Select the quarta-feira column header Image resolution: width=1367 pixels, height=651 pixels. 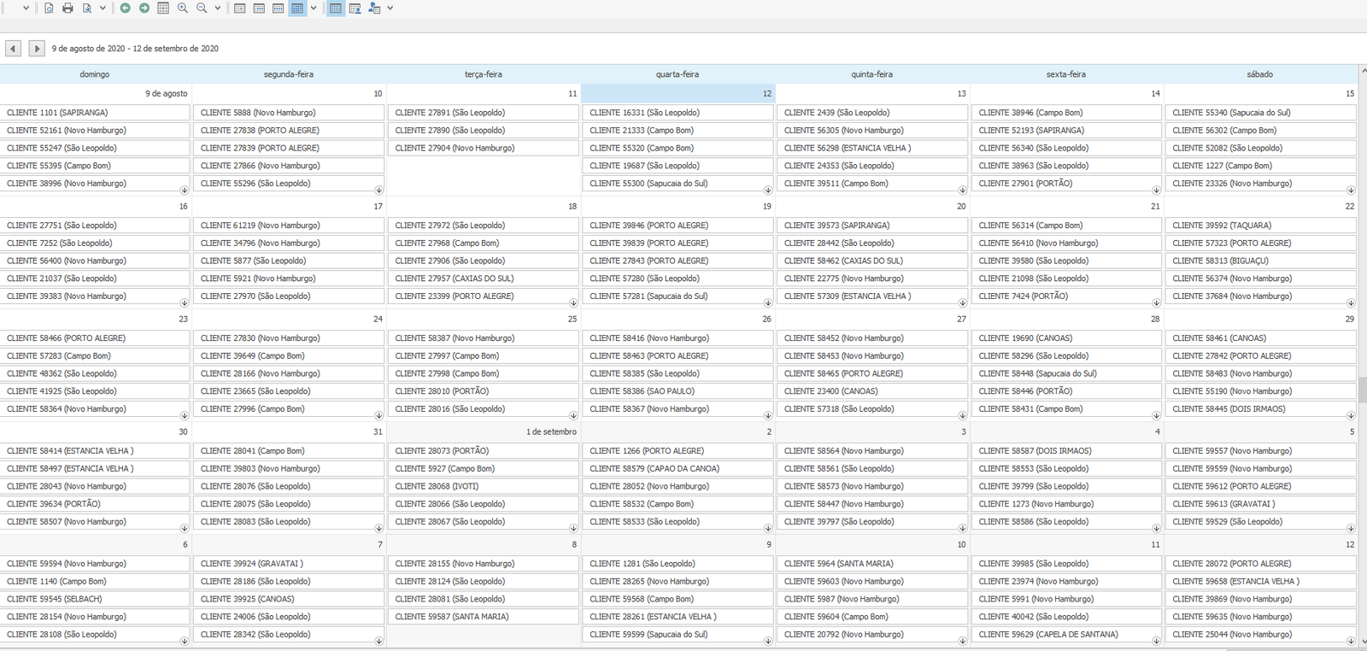[677, 74]
